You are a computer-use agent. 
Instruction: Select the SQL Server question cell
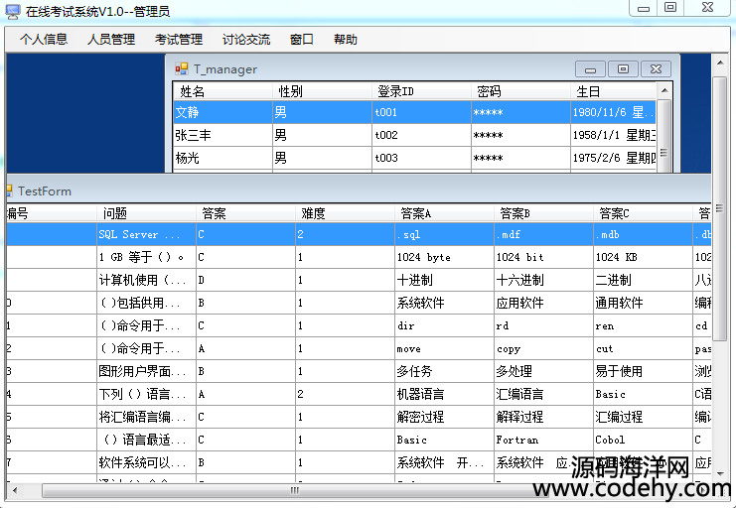146,234
